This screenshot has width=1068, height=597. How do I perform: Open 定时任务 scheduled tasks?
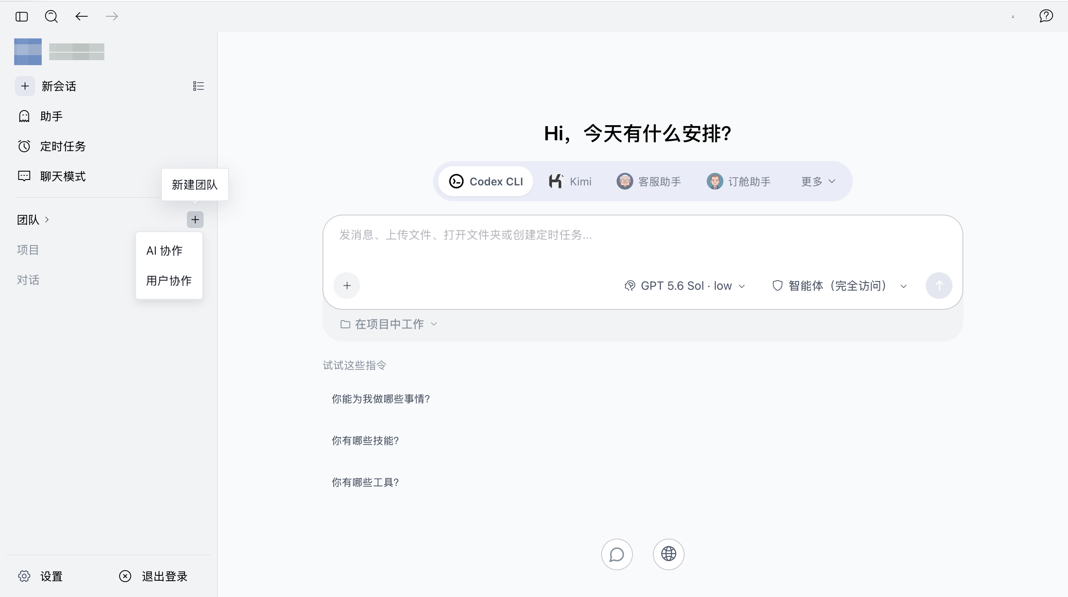coord(63,147)
